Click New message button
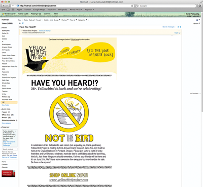 (20, 20)
